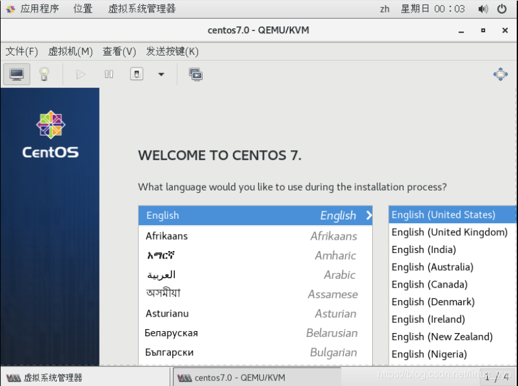Select Assamese in the language list
Image resolution: width=518 pixels, height=386 pixels.
click(x=256, y=294)
